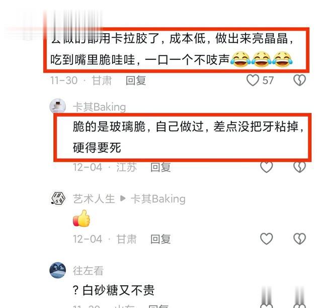
Task: Click the thumbs-up emoji in 艺术人生's reply
Action: [x=82, y=218]
